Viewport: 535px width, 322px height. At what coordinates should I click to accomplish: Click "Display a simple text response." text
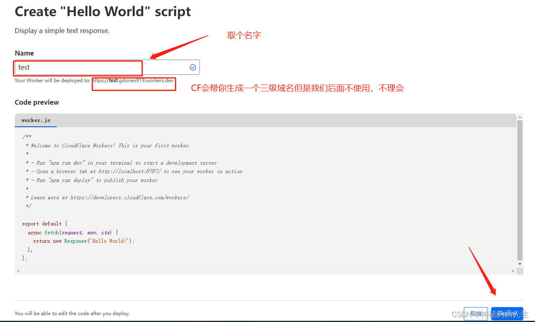click(x=62, y=31)
